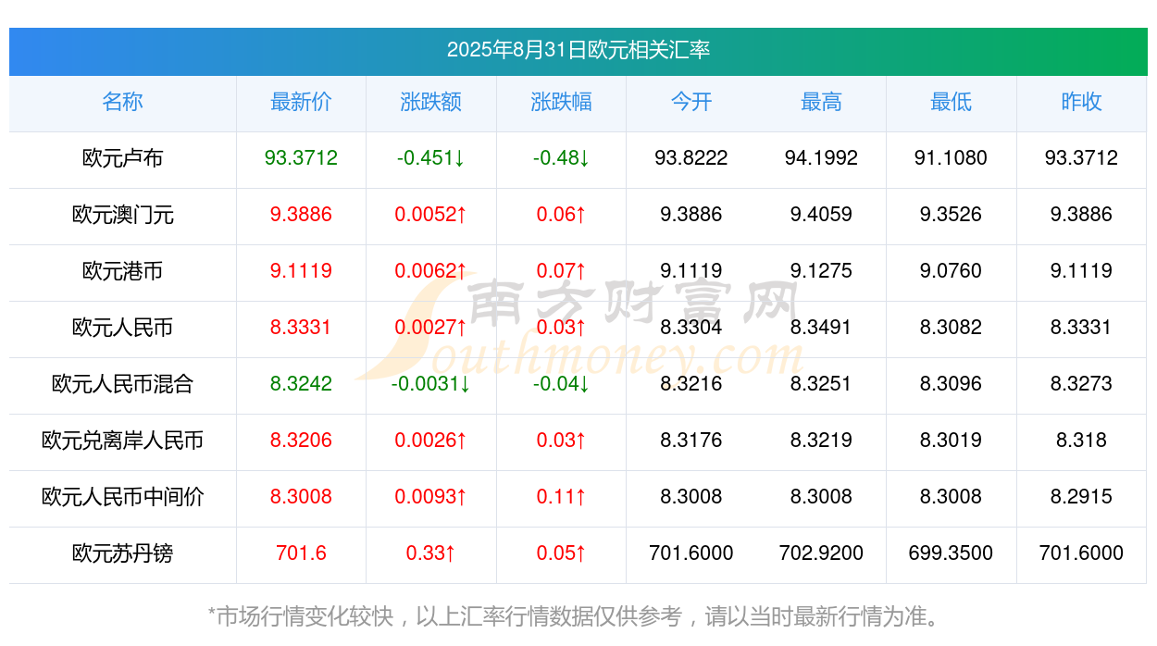Select the 最新价 column header
This screenshot has height=646, width=1157.
(x=301, y=102)
